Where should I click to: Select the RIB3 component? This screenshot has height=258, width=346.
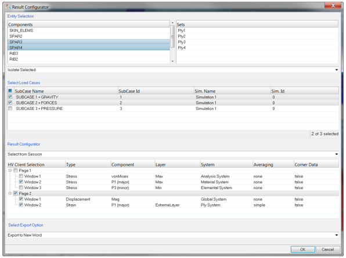(x=89, y=53)
